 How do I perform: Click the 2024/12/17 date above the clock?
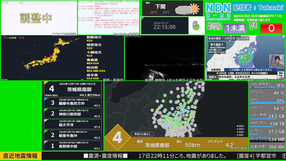click(161, 23)
